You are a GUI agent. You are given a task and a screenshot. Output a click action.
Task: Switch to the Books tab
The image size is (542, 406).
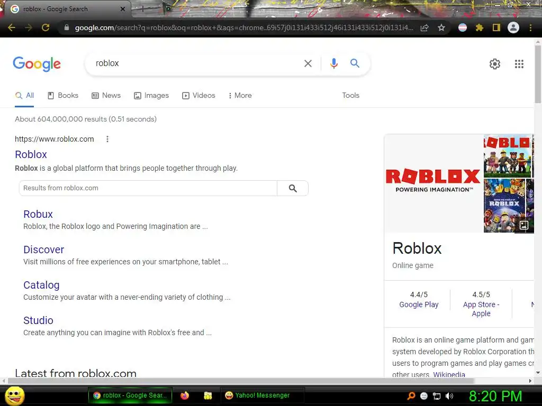(63, 96)
